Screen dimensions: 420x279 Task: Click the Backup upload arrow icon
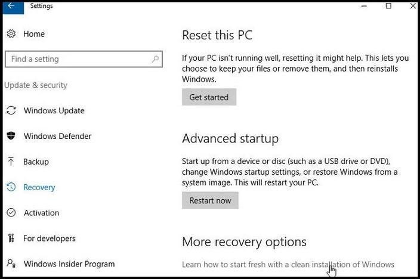[x=11, y=162]
